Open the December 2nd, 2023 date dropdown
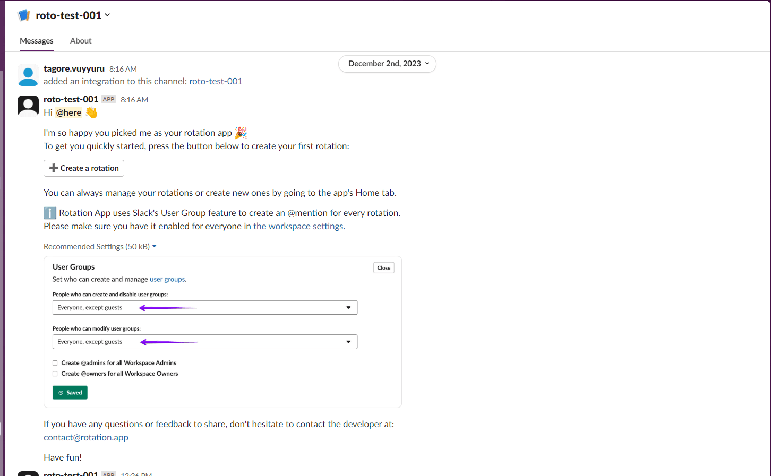Image resolution: width=771 pixels, height=476 pixels. (387, 64)
